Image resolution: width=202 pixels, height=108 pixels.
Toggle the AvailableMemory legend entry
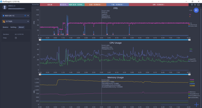194,98
